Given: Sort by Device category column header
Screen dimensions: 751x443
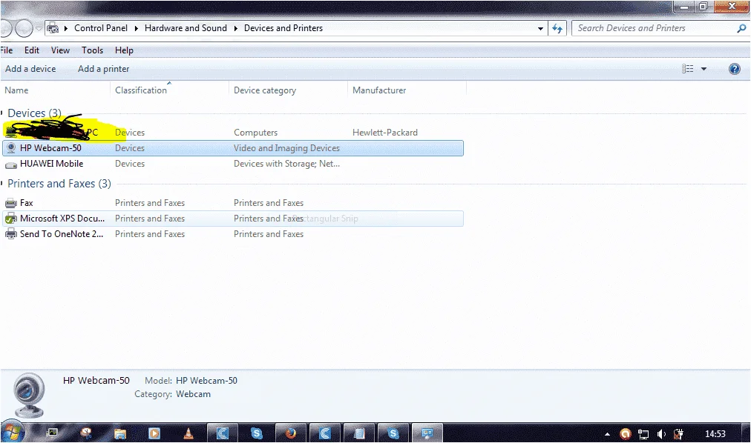Looking at the screenshot, I should 289,90.
